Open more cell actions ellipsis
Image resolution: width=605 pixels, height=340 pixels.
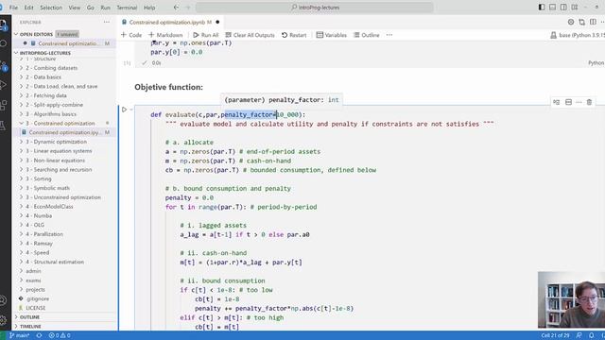579,102
